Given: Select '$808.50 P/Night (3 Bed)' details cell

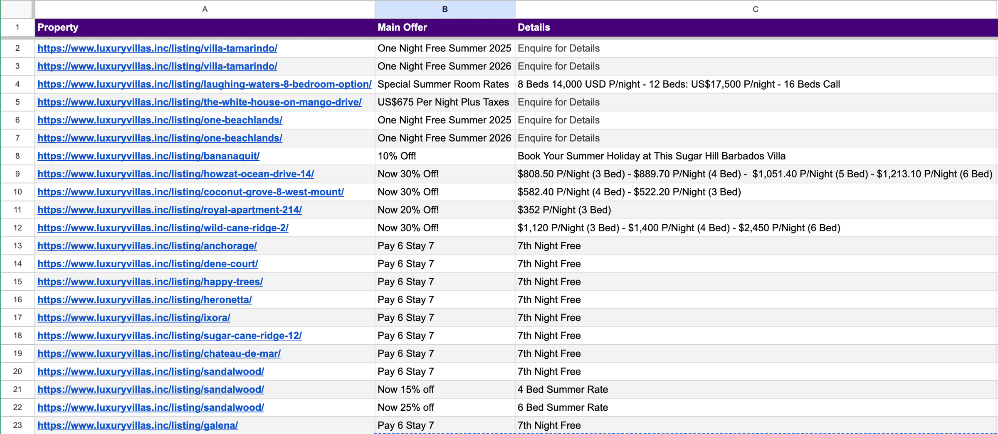Looking at the screenshot, I should (x=756, y=174).
